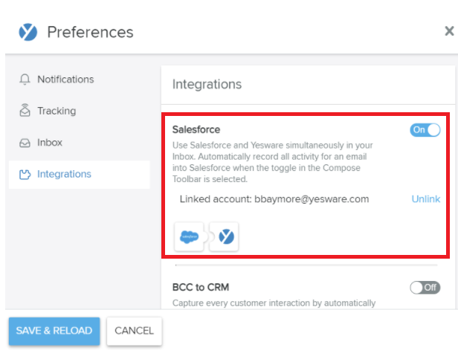Screen dimensions: 458x359
Task: Click the Yesware logo tile beside the Salesforce logo
Action: [x=225, y=236]
